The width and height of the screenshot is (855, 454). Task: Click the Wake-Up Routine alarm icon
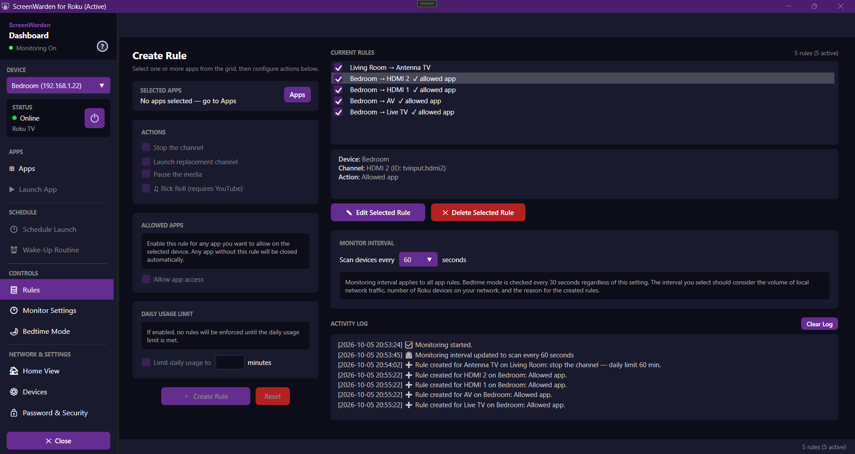[14, 250]
